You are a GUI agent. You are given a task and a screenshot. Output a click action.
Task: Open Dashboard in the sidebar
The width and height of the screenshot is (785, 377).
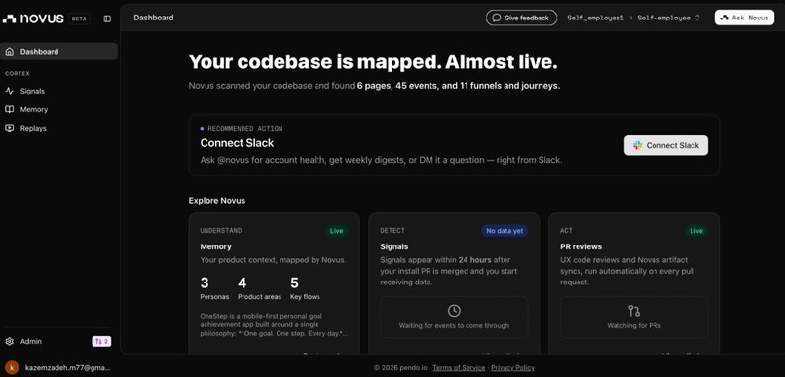pyautogui.click(x=59, y=51)
